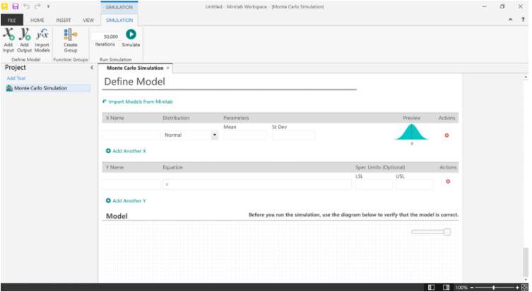Click the Add Tool link
Screen dimensions: 532x292
coord(16,78)
